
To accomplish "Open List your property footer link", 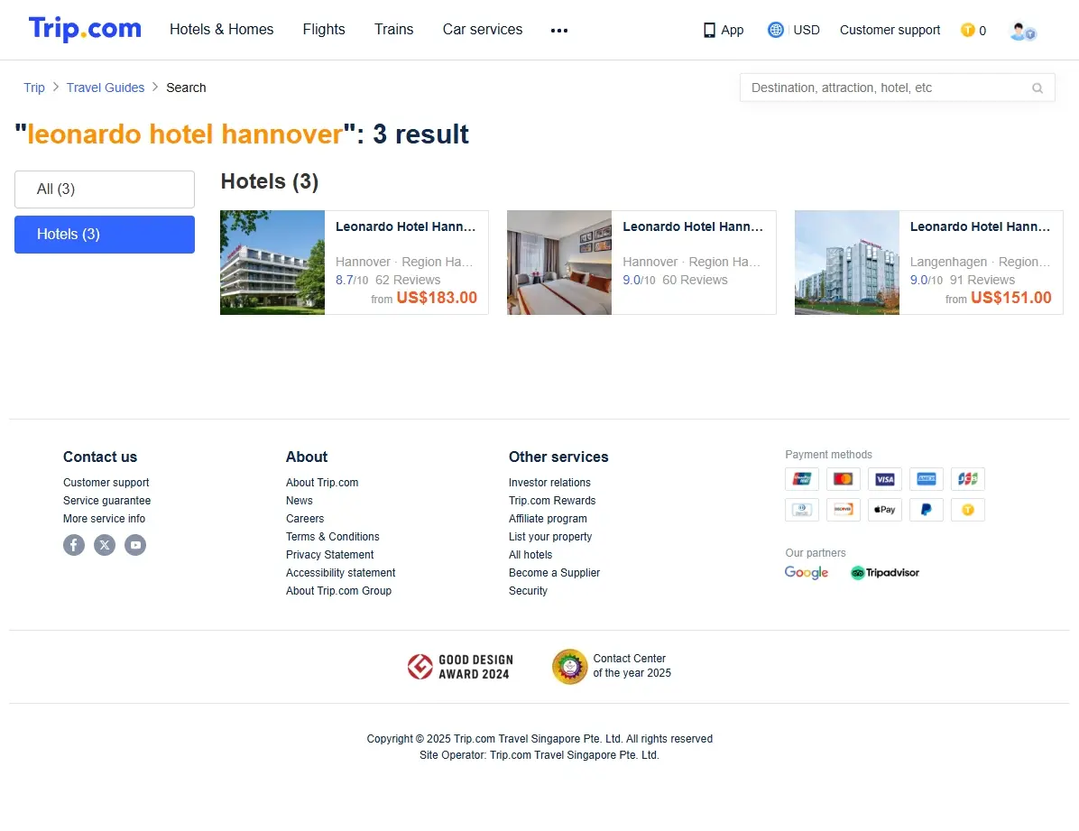I will click(549, 536).
